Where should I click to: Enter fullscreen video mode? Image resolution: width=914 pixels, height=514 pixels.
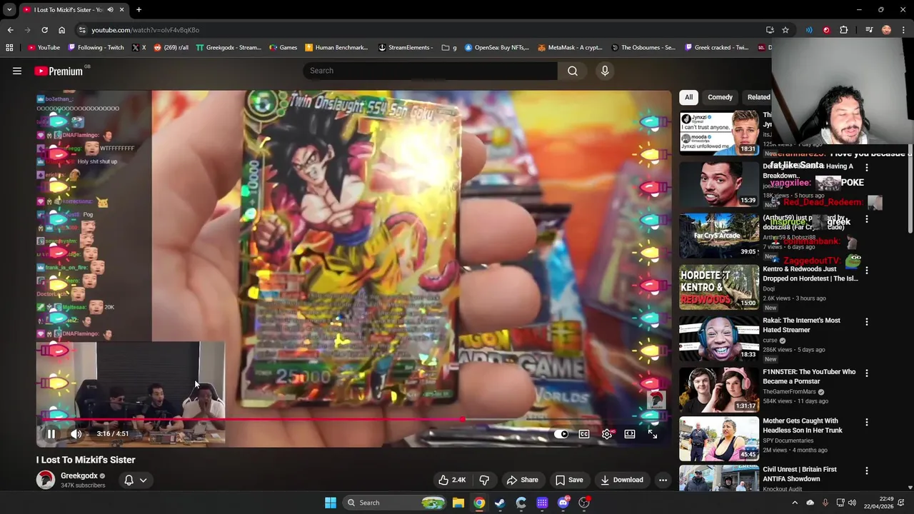(x=653, y=434)
